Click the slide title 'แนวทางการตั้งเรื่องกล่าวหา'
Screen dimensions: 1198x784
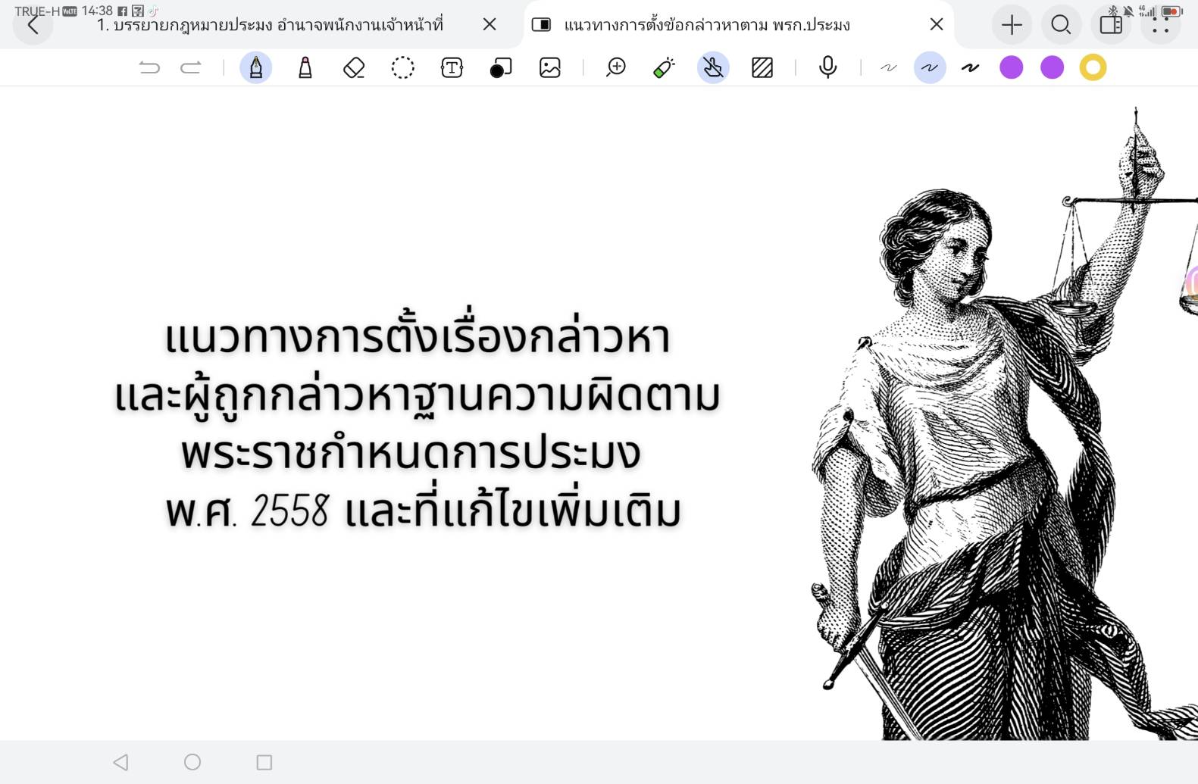(x=418, y=334)
